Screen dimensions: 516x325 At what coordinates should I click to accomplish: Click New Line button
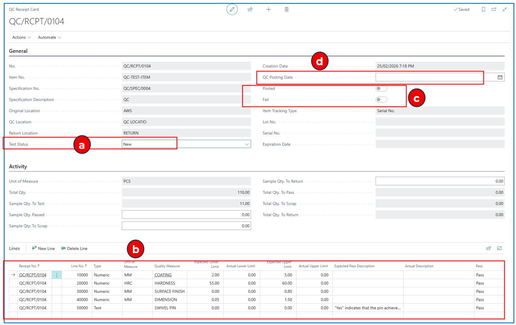43,249
